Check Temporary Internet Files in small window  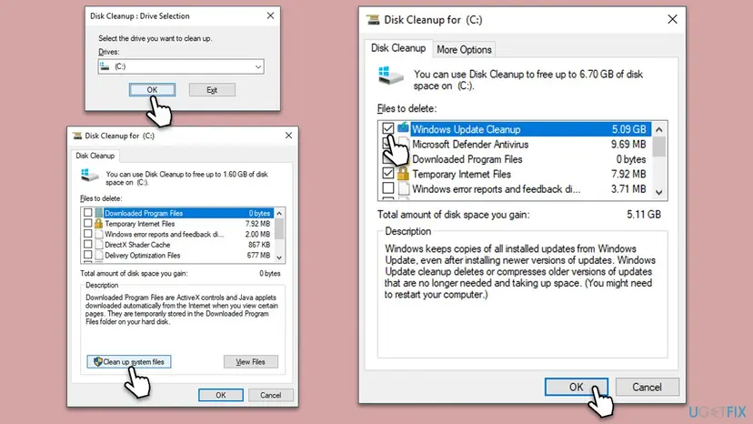point(88,223)
